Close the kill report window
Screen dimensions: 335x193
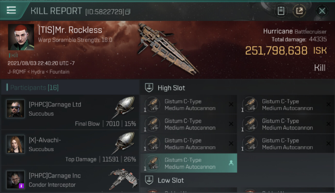click(322, 11)
